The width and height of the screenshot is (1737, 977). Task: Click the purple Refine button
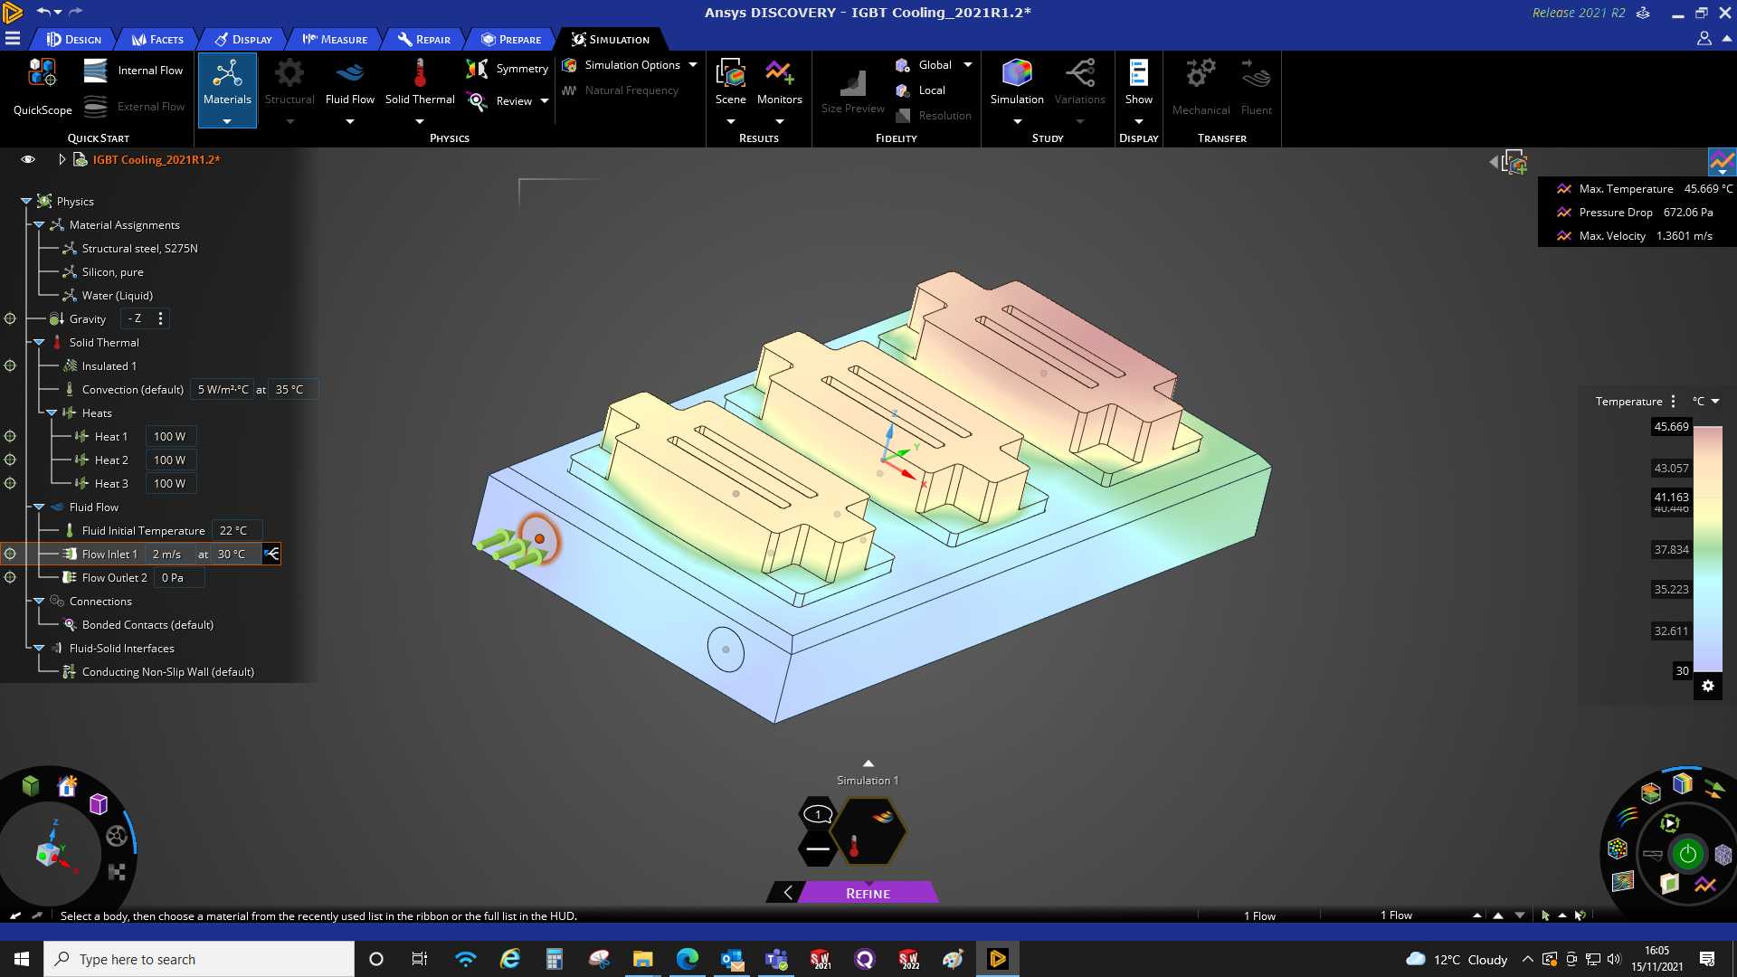pyautogui.click(x=868, y=893)
